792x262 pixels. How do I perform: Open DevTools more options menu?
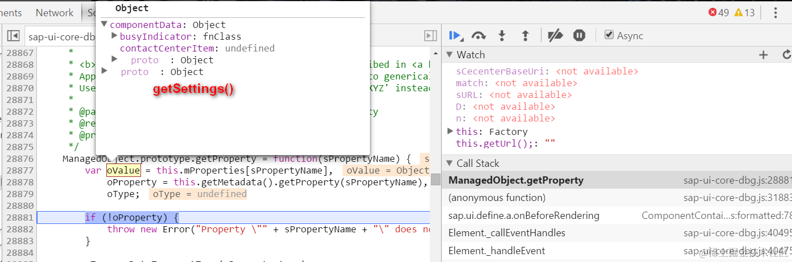(x=776, y=12)
